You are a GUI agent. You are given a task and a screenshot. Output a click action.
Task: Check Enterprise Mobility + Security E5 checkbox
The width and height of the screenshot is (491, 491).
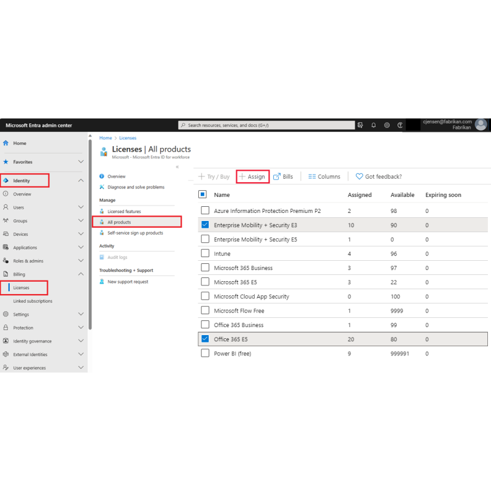pyautogui.click(x=205, y=239)
